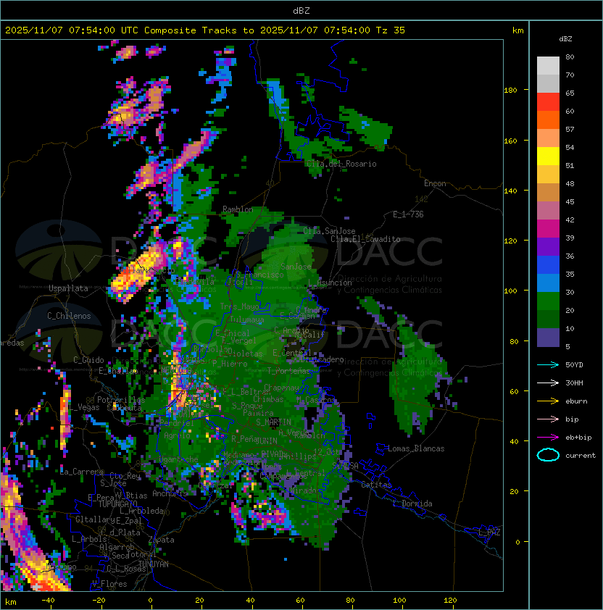
Task: Click the yellow eburn arrow icon
Action: (x=548, y=401)
